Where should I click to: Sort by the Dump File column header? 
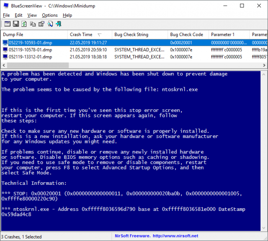point(34,34)
